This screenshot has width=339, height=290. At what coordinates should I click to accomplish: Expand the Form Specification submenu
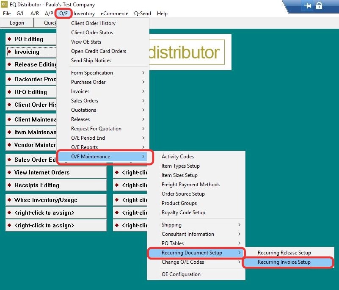[x=103, y=73]
